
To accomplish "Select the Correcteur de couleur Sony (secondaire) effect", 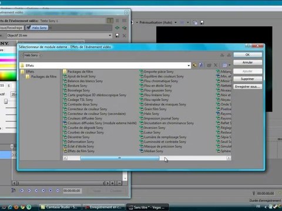I will 96,114.
